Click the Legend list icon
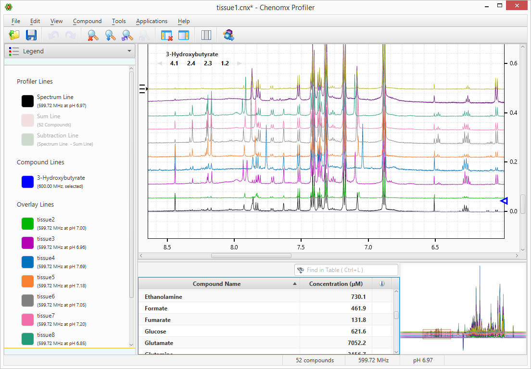531x369 pixels. [14, 51]
